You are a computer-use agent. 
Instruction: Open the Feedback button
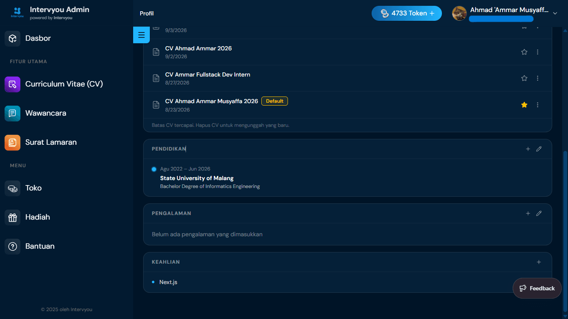tap(537, 288)
